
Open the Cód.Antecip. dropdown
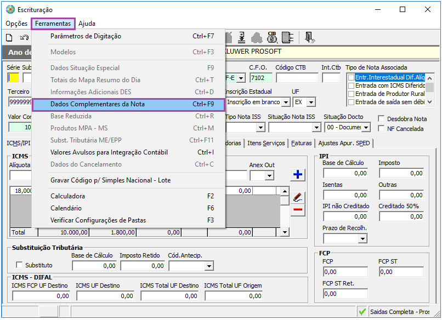tap(209, 266)
